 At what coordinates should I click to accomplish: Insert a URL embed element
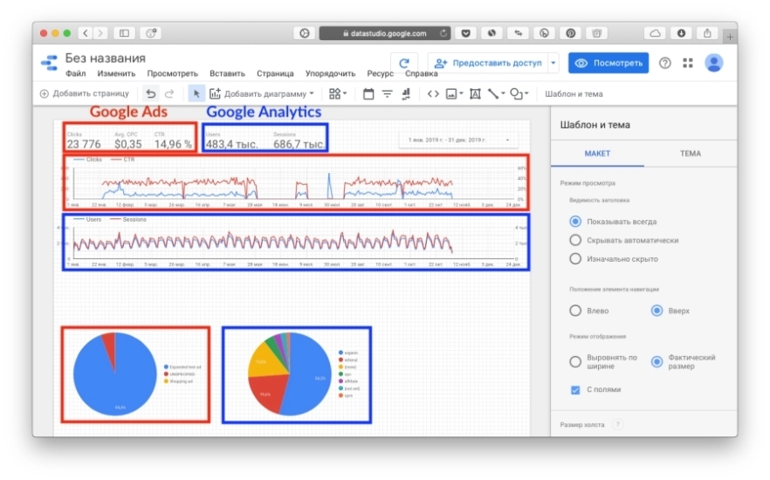433,93
